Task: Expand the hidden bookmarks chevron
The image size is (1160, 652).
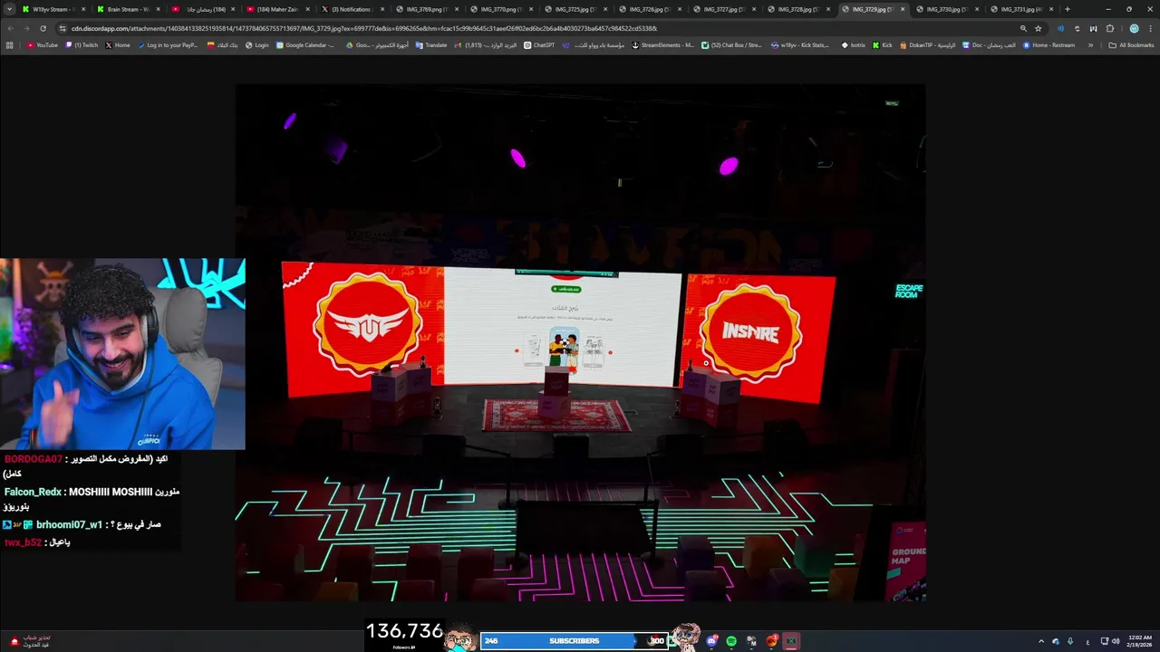Action: coord(1091,45)
